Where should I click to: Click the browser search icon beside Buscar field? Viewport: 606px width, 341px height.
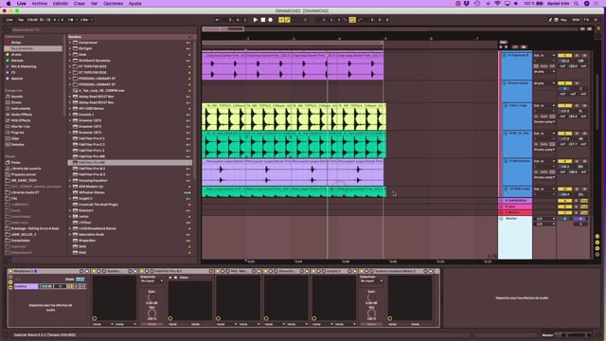[x=6, y=29]
